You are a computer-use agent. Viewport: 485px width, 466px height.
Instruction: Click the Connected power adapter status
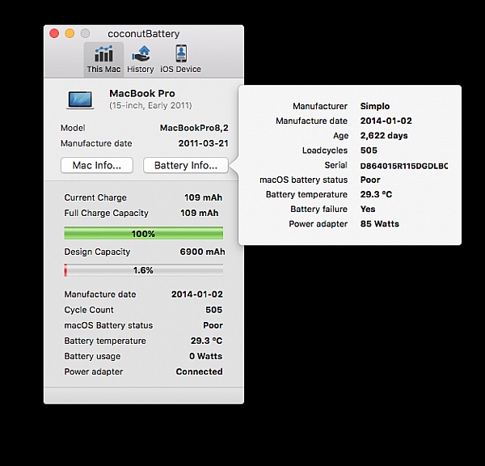[x=199, y=371]
